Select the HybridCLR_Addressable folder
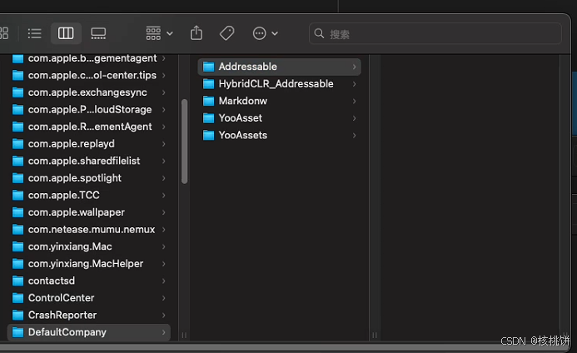 pyautogui.click(x=279, y=84)
